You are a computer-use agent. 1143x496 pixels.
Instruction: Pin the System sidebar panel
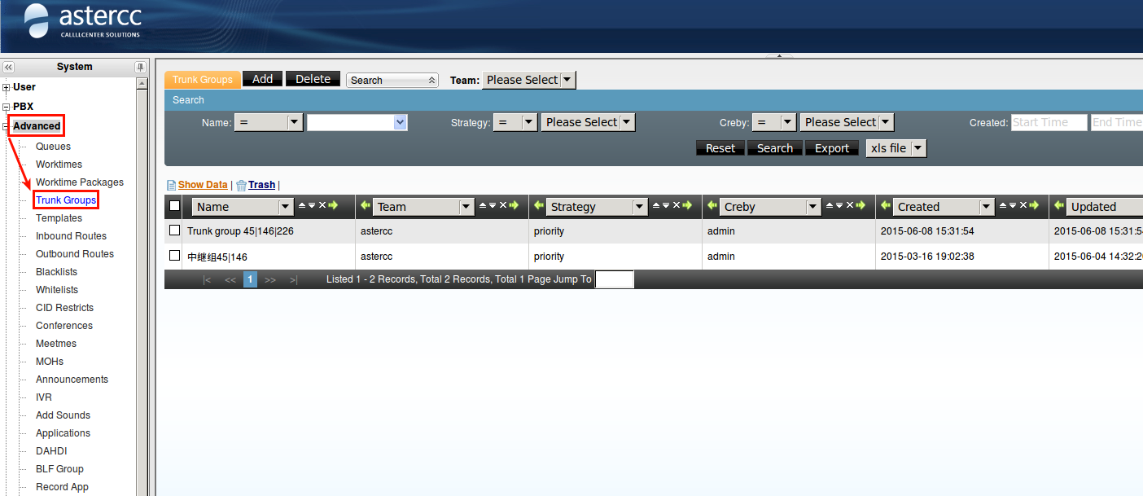[x=140, y=67]
